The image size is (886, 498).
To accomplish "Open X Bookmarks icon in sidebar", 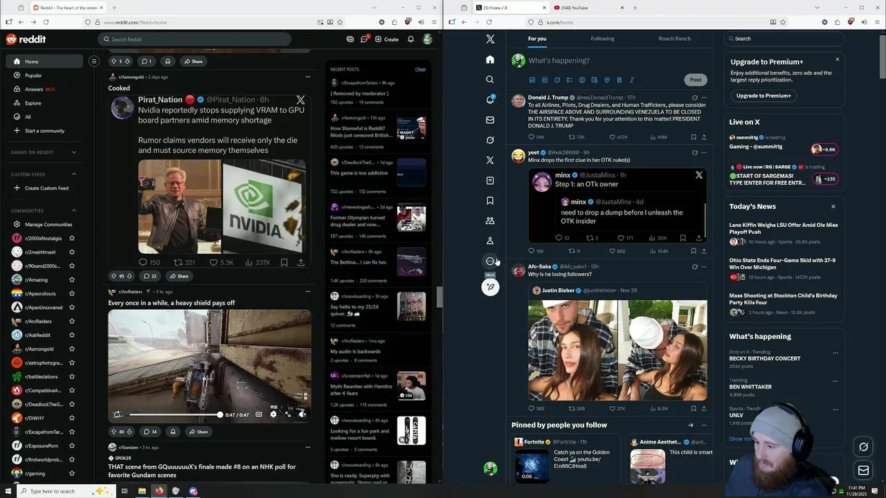I will 490,201.
